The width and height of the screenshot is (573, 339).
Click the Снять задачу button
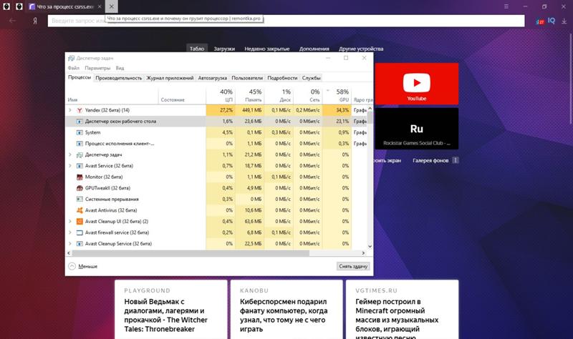tap(353, 266)
